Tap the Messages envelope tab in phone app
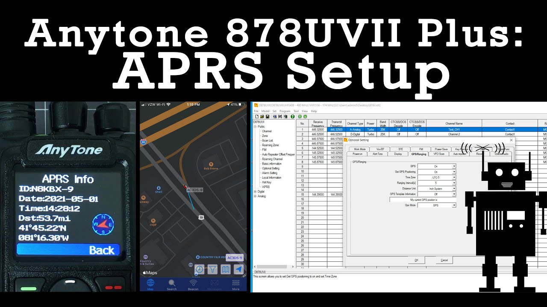Image resolution: width=547 pixels, height=307 pixels. coord(214,285)
